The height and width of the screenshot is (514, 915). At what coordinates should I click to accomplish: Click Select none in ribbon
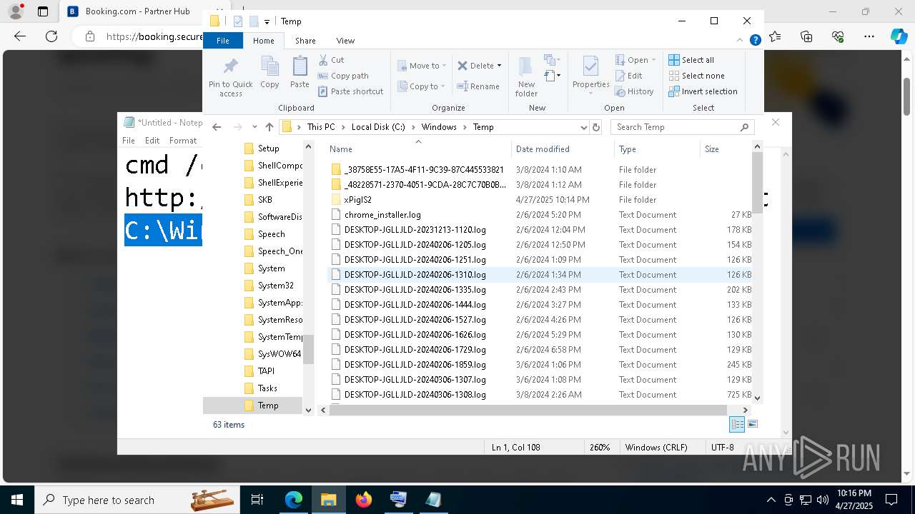(x=696, y=76)
